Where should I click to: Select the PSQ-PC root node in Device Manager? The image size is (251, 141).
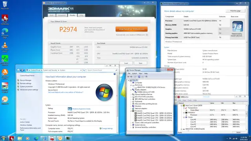click(x=135, y=80)
